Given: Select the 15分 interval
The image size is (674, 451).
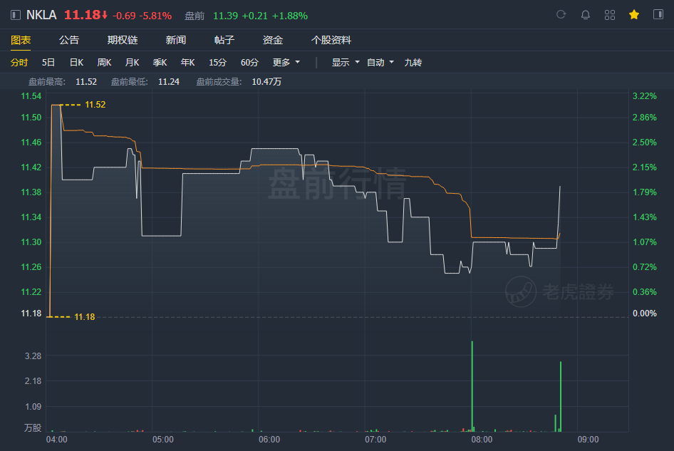Looking at the screenshot, I should 217,63.
